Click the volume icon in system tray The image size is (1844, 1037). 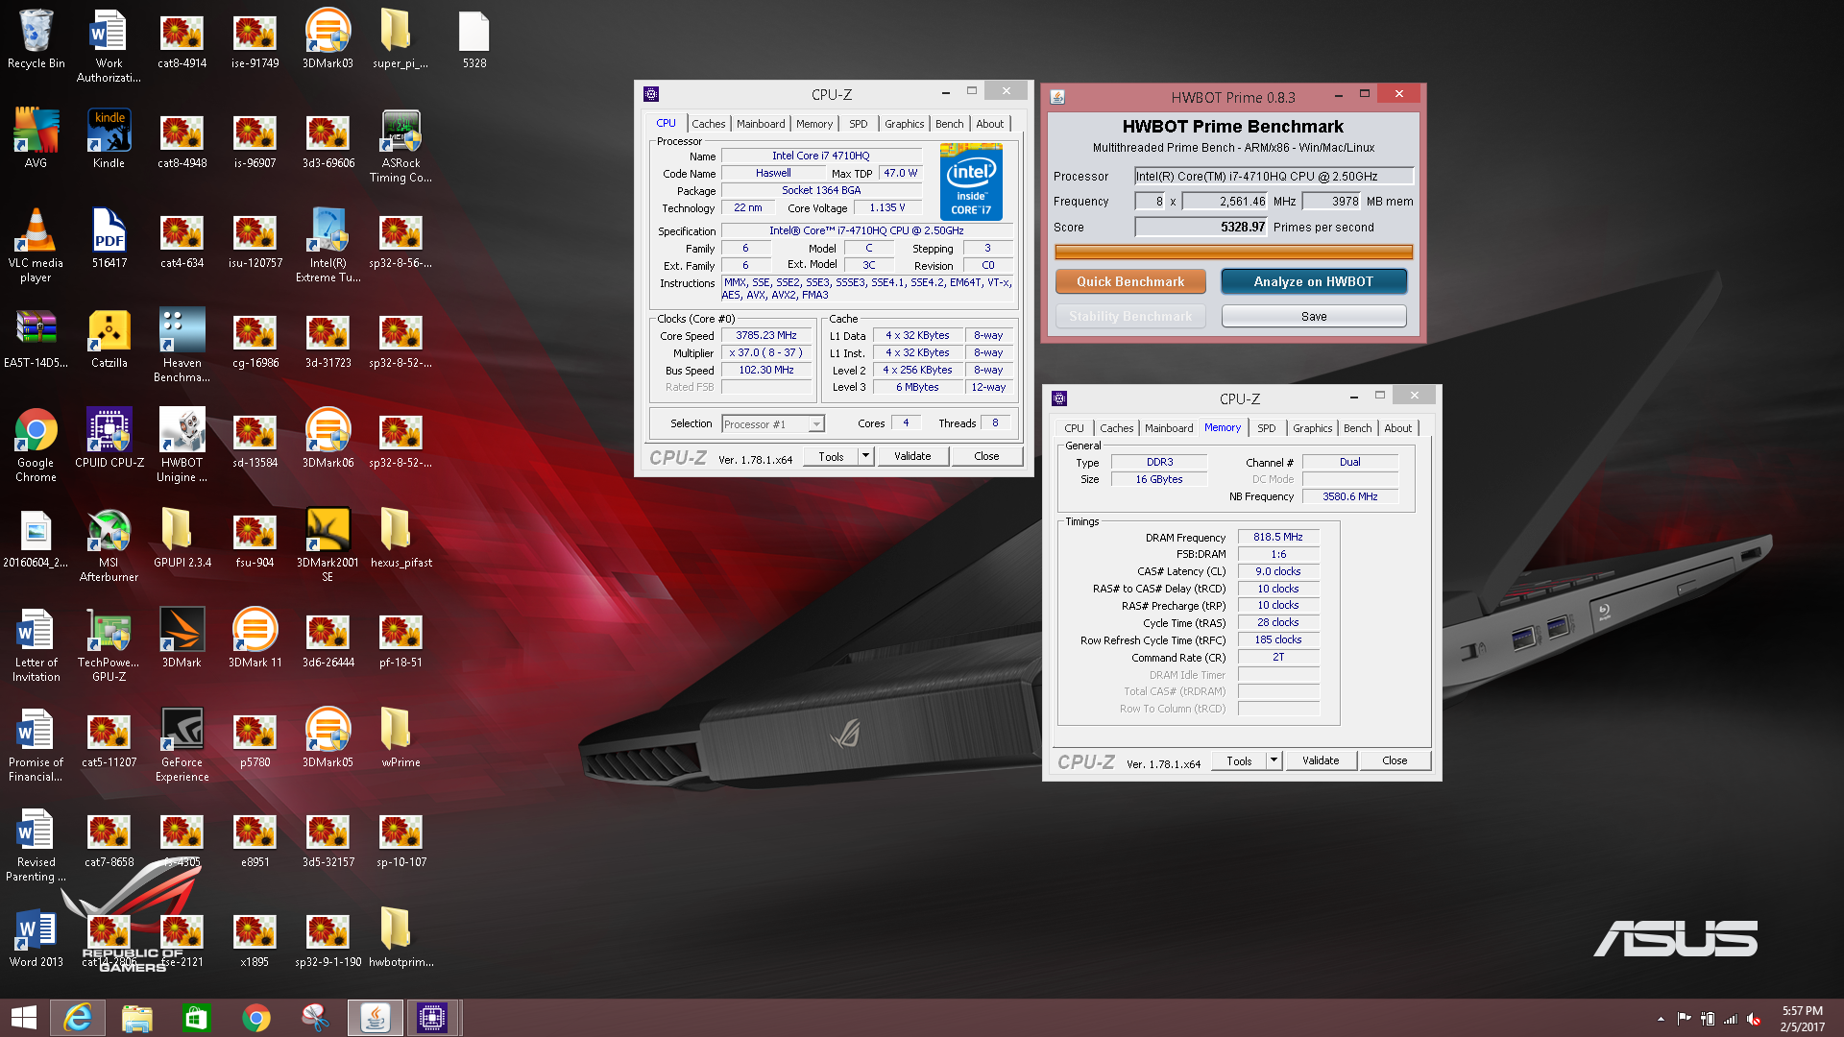[x=1754, y=1019]
